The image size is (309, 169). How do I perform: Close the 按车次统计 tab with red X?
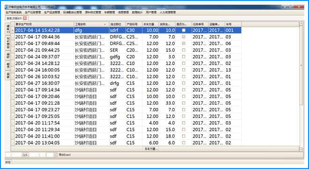tap(25, 18)
